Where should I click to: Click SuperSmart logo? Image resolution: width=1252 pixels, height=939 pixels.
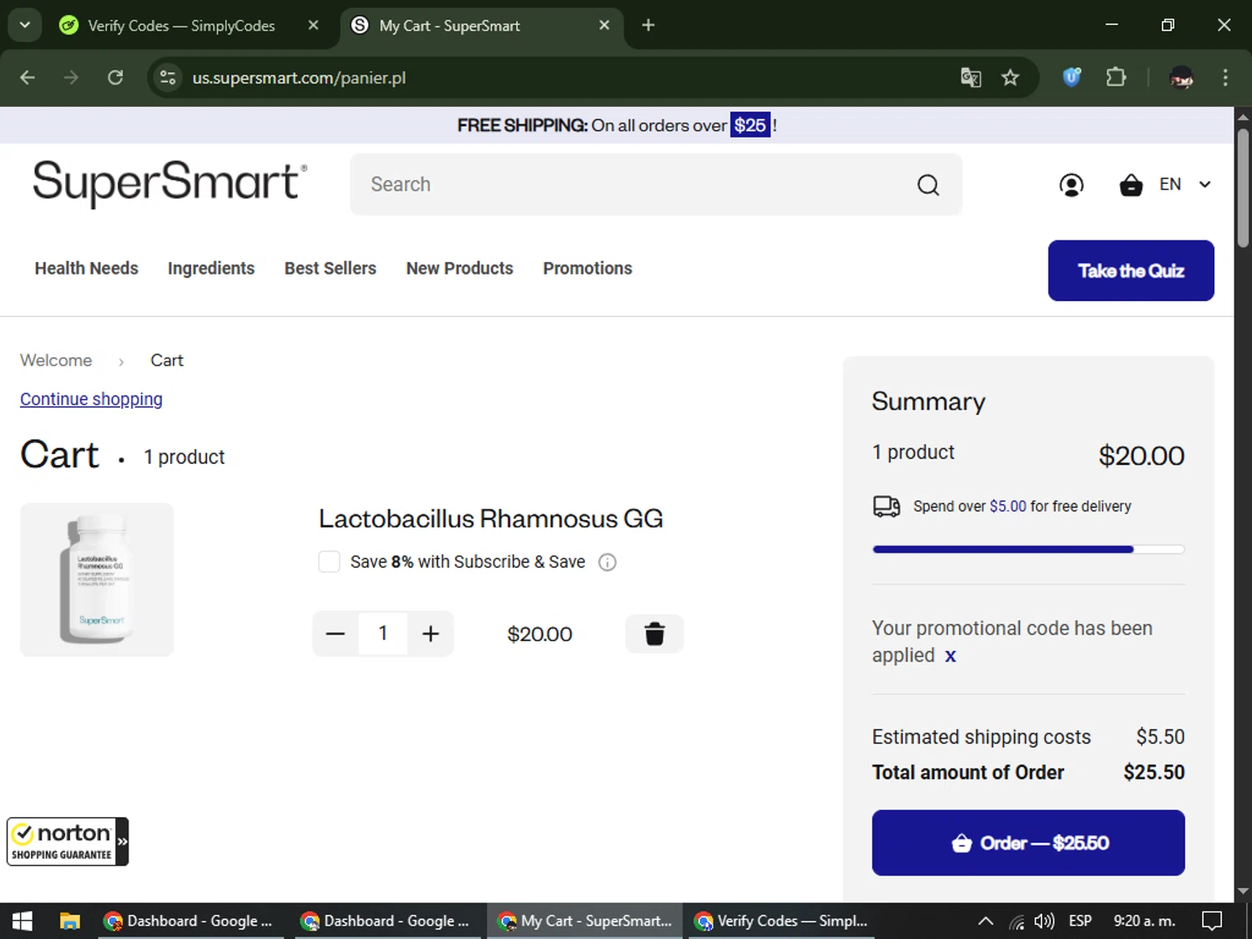click(170, 183)
